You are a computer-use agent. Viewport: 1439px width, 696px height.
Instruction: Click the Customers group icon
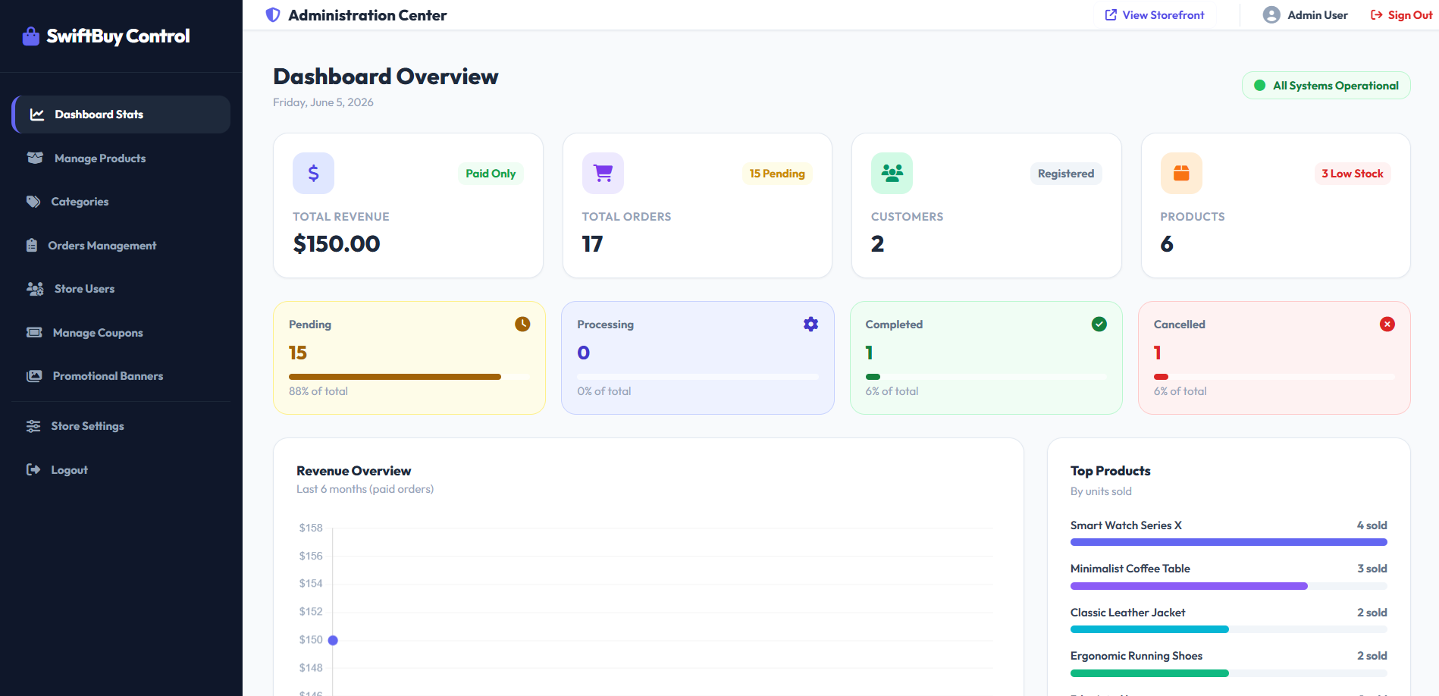click(x=892, y=174)
